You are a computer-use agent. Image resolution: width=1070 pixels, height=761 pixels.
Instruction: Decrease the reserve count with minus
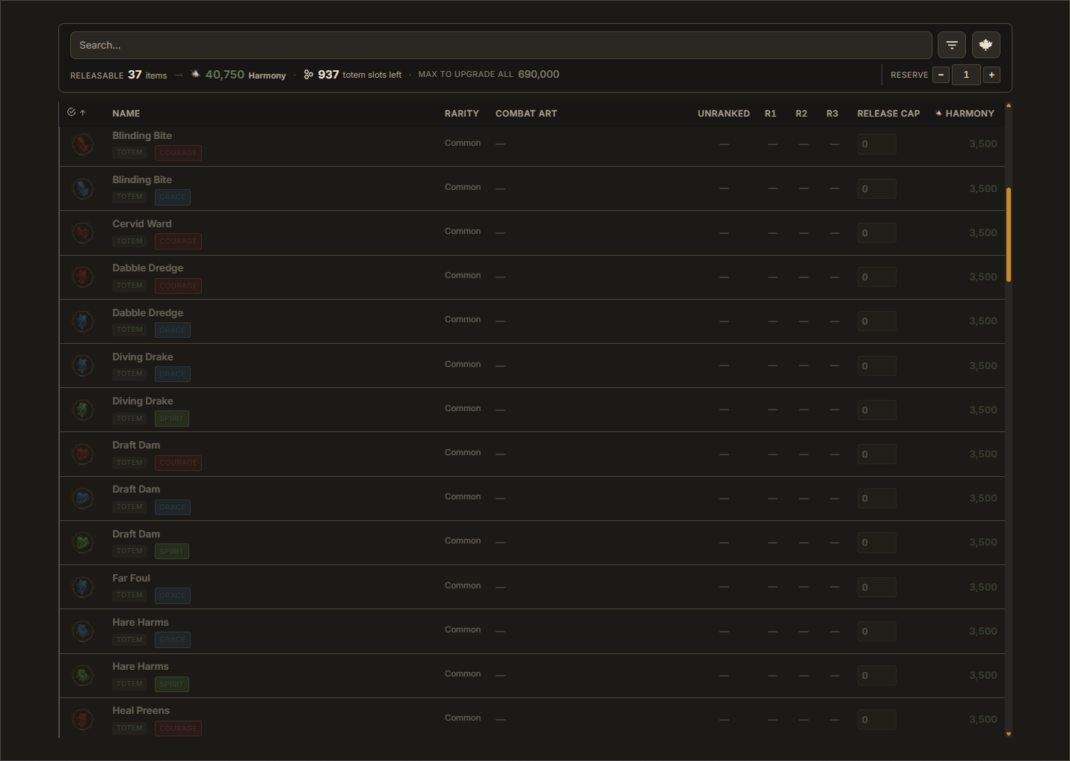(941, 75)
